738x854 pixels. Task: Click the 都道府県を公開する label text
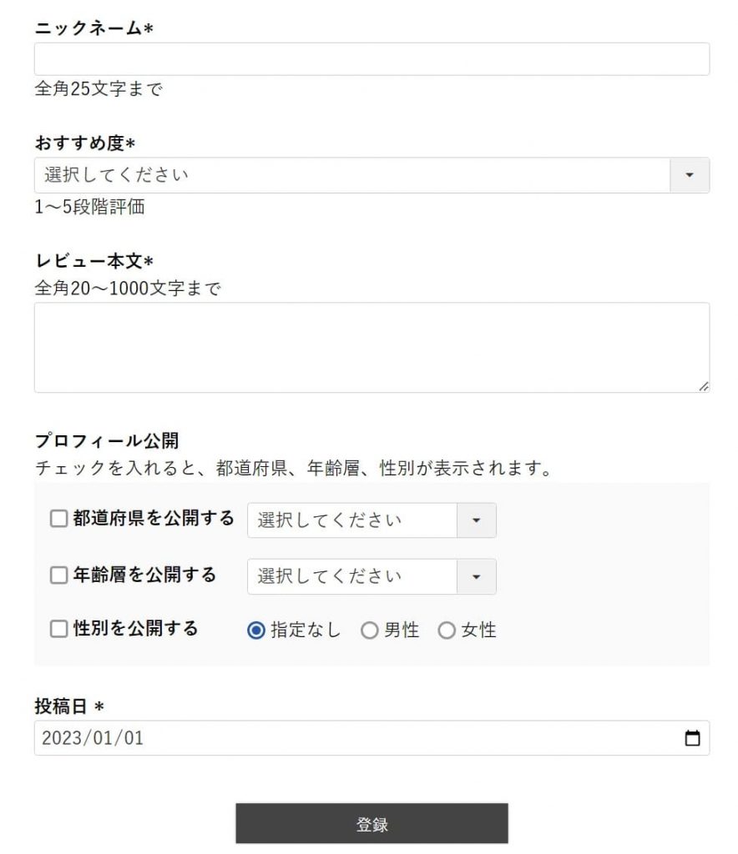tap(154, 518)
